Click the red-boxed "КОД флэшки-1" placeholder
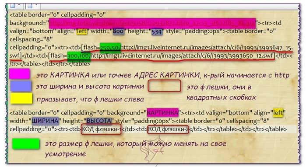 [x=101, y=129]
